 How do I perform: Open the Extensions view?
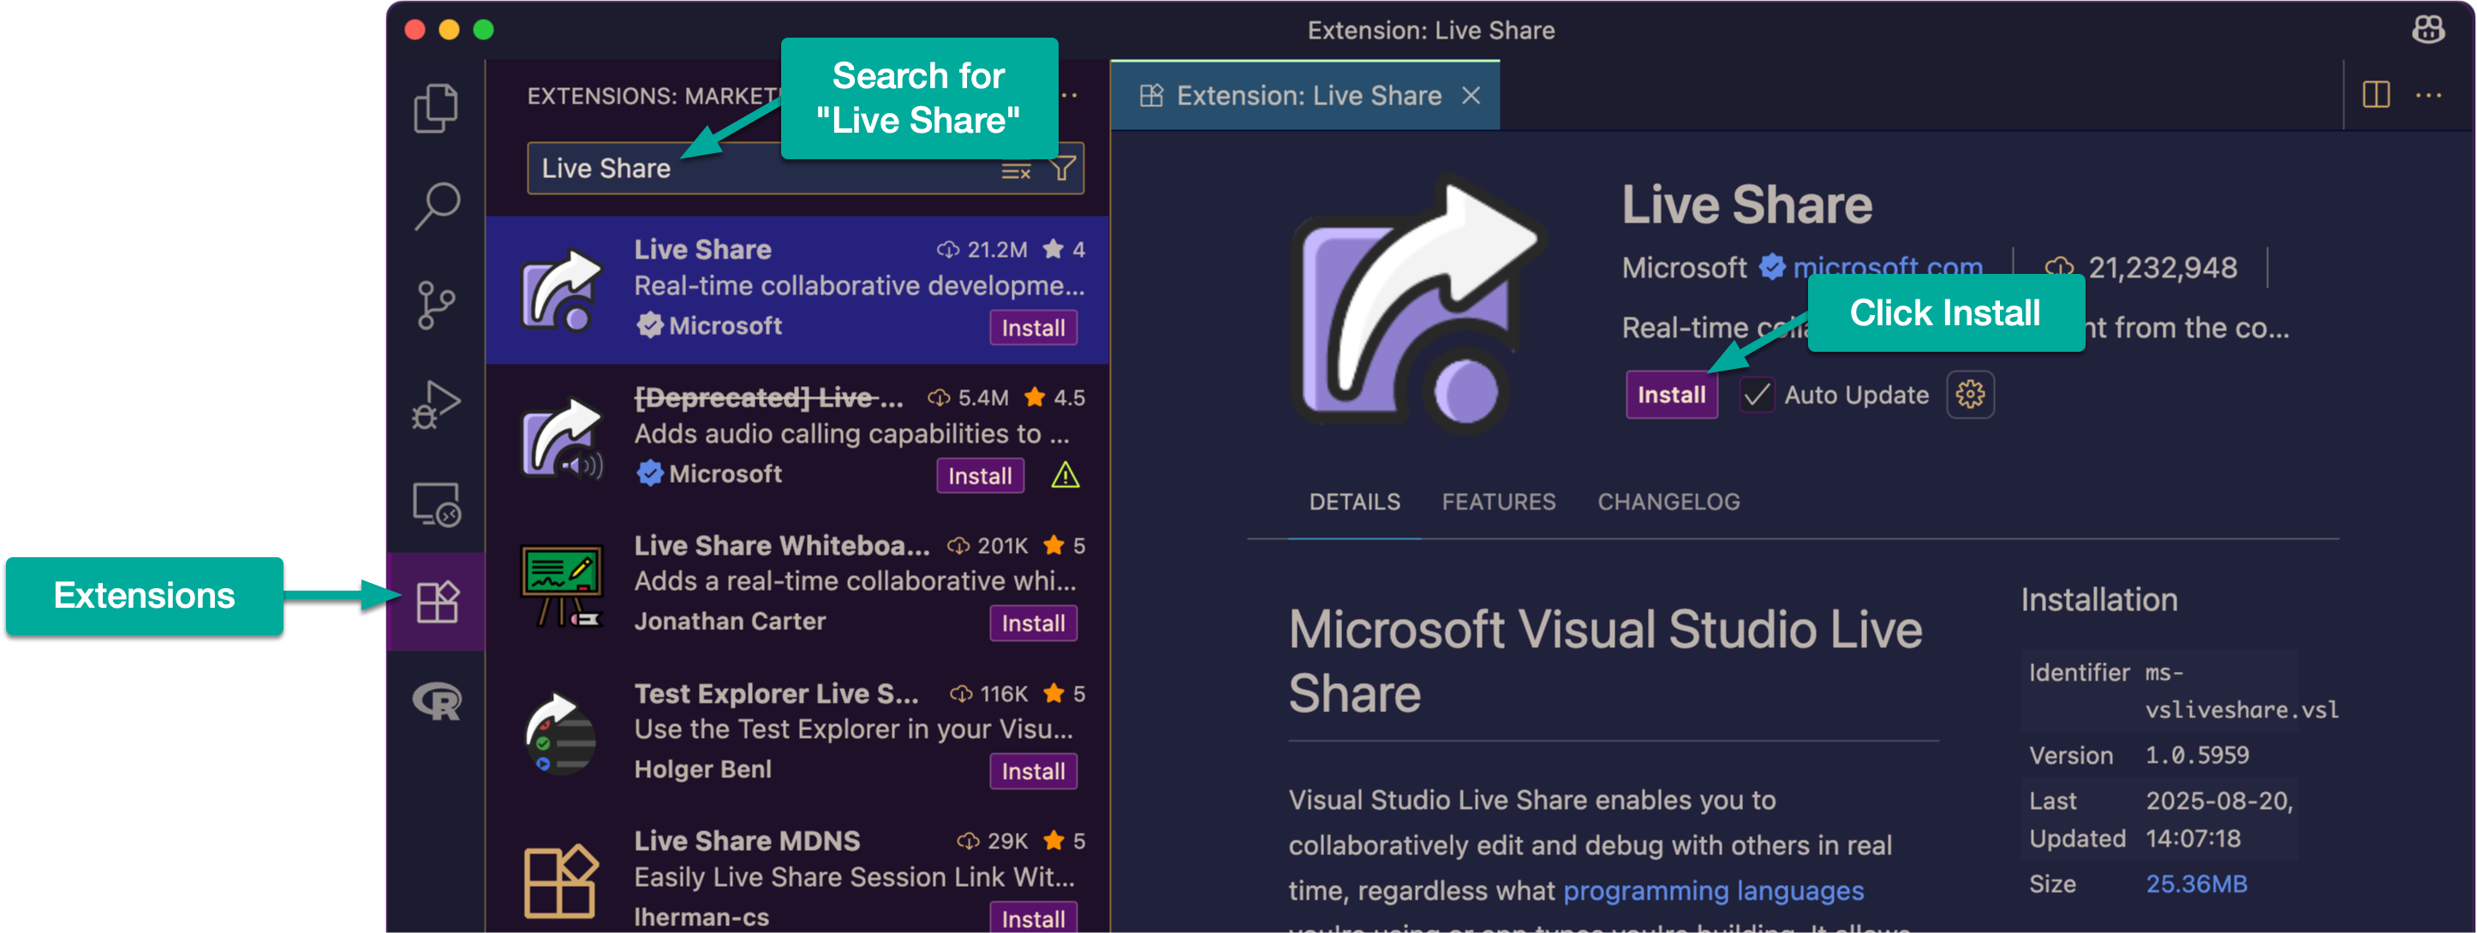pyautogui.click(x=436, y=602)
